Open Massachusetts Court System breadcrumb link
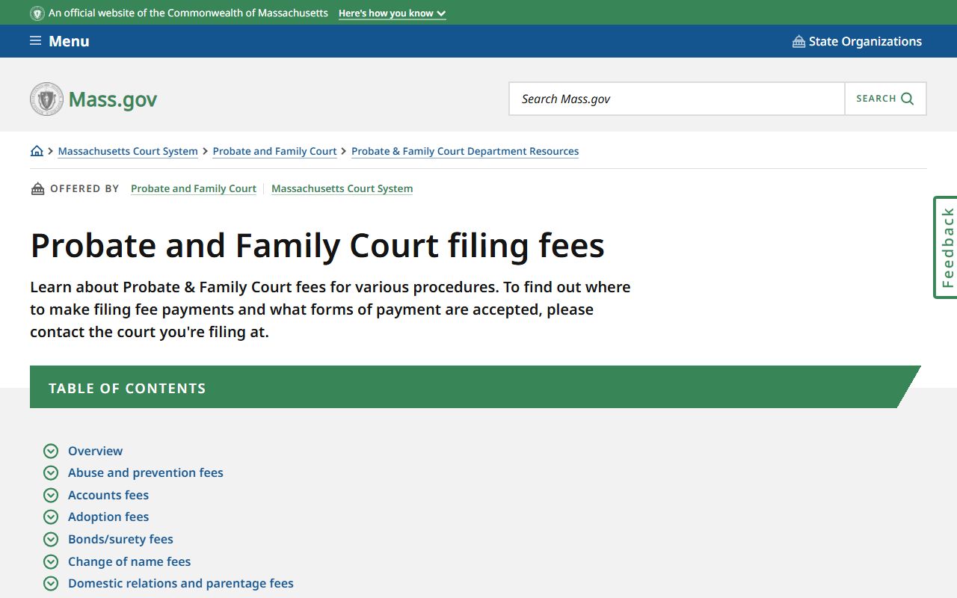Screen dimensions: 957x598 pos(128,151)
